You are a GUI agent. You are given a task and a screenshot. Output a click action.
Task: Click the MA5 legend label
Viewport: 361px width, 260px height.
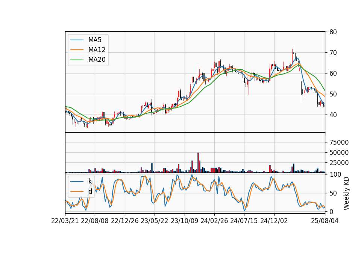pos(95,40)
